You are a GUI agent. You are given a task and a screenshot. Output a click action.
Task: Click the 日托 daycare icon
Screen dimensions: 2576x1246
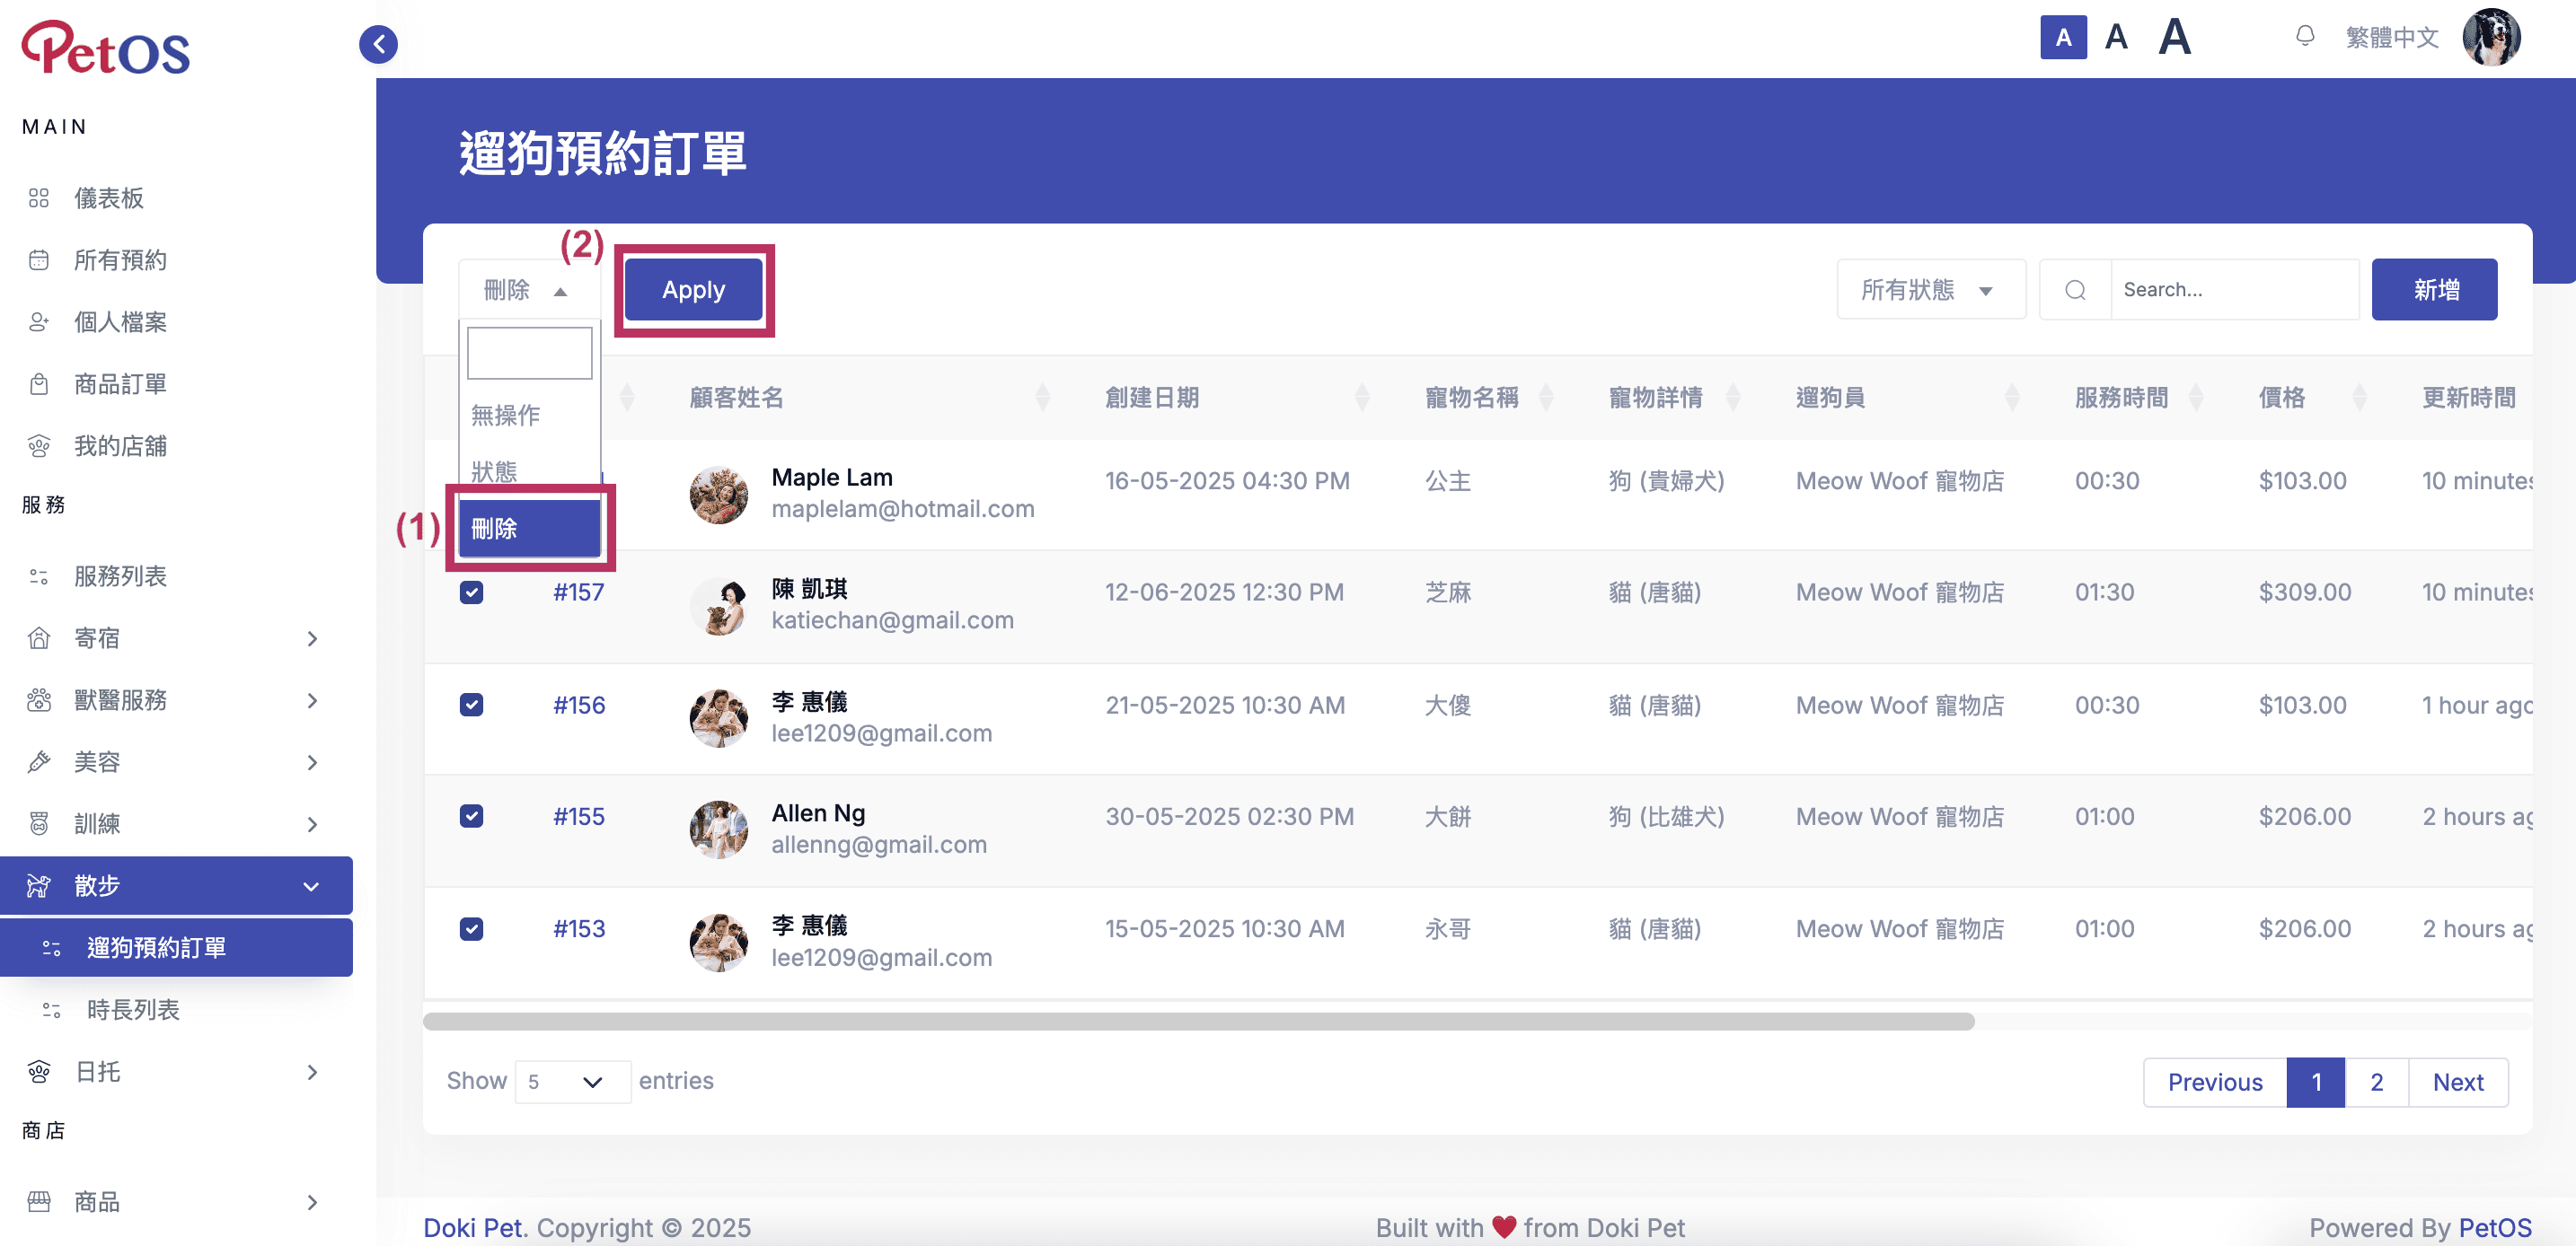tap(39, 1071)
